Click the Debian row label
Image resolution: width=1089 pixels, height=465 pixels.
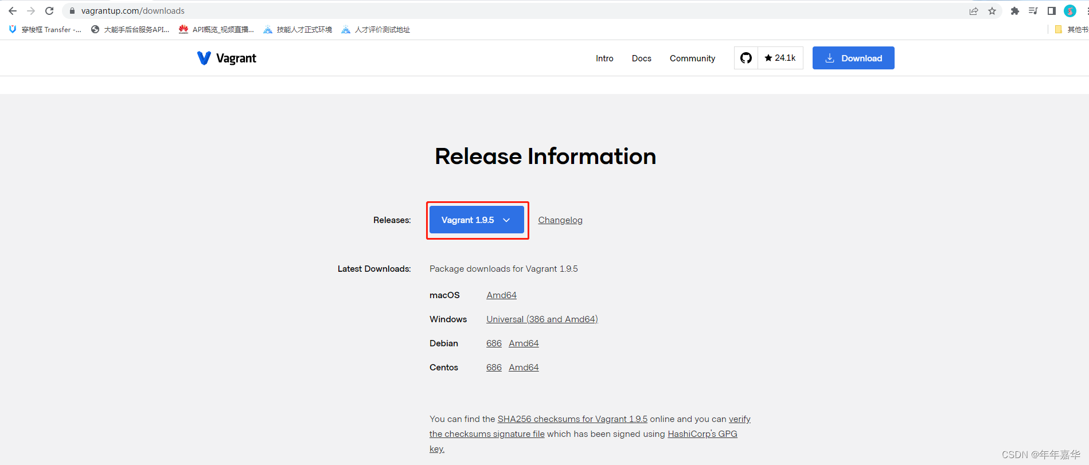(443, 343)
